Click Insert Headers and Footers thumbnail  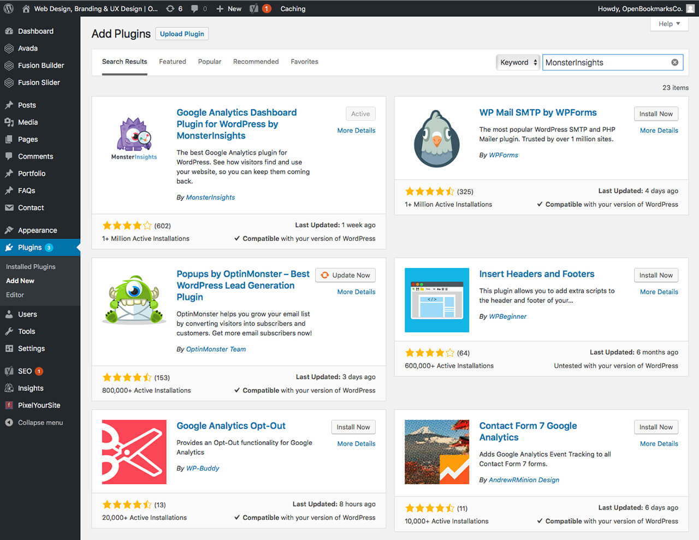coord(437,300)
